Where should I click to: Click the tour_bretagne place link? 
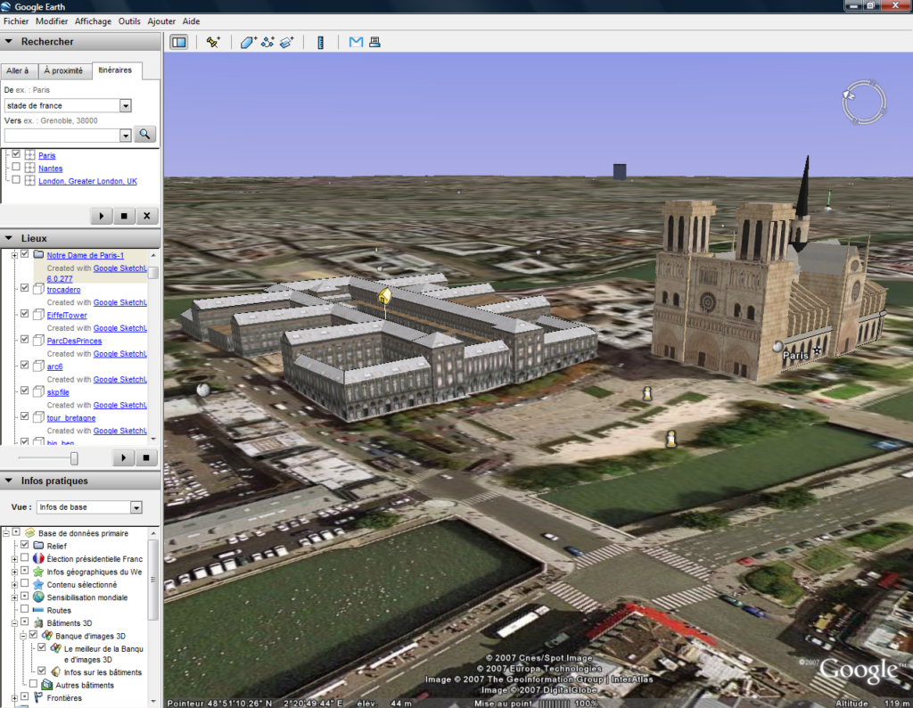pos(71,418)
